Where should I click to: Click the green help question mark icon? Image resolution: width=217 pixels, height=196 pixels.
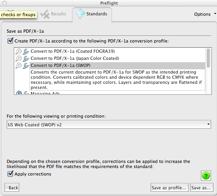206,176
